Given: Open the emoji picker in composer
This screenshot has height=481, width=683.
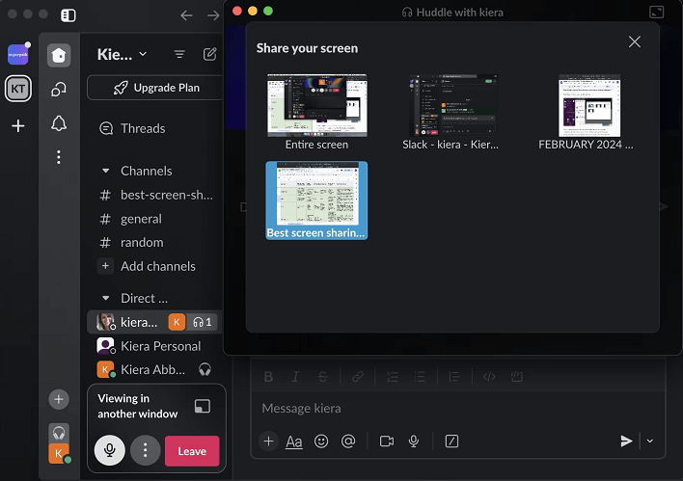Looking at the screenshot, I should tap(321, 441).
